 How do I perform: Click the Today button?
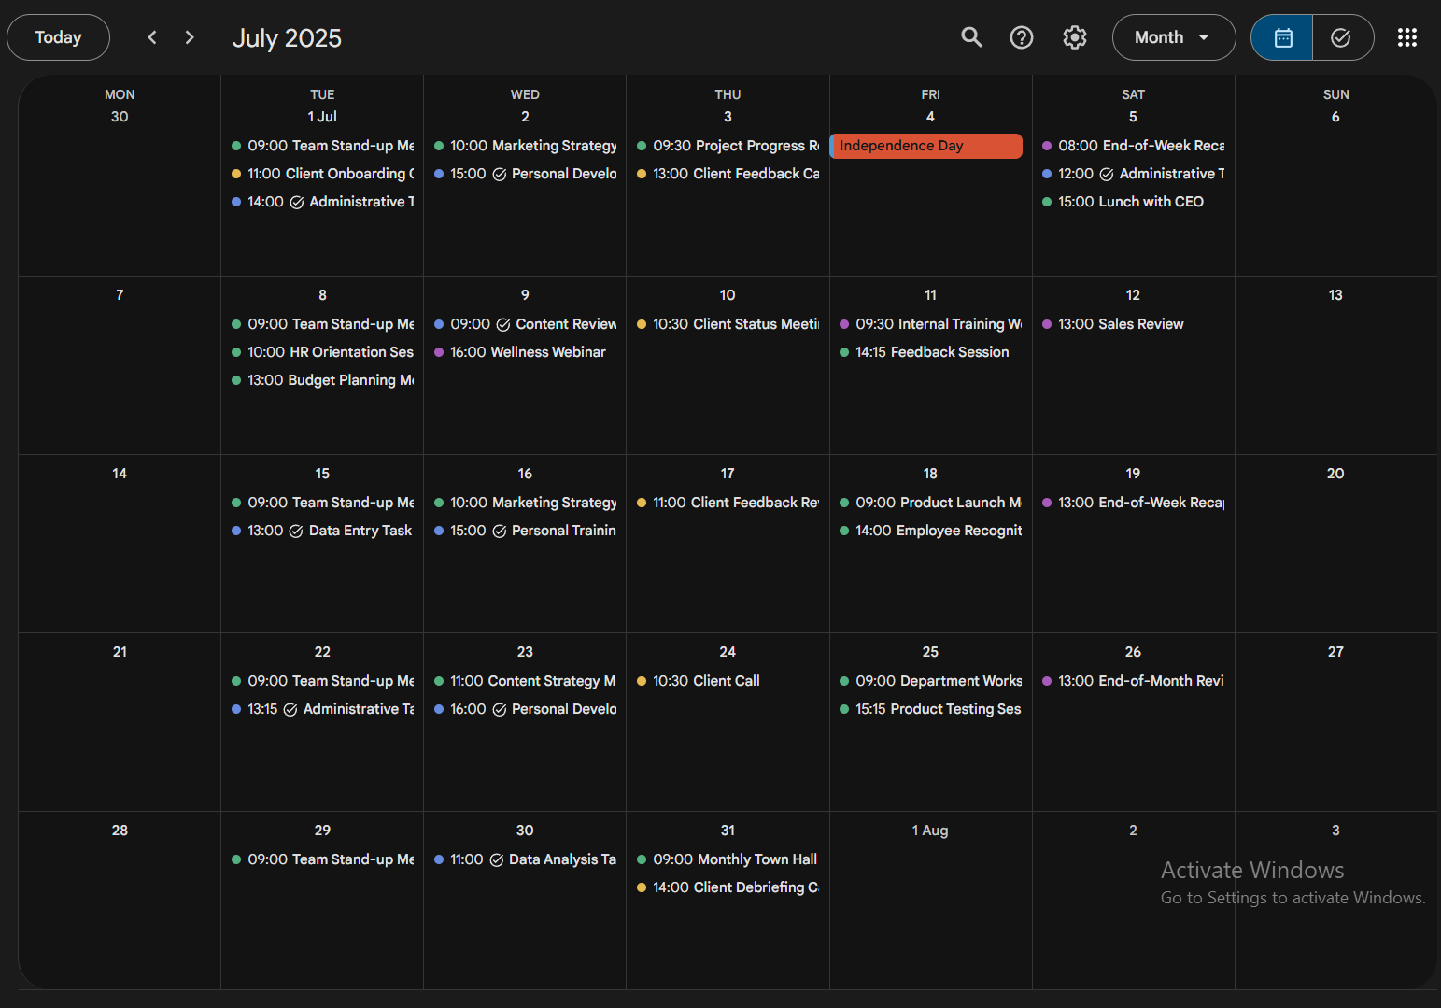pyautogui.click(x=58, y=37)
